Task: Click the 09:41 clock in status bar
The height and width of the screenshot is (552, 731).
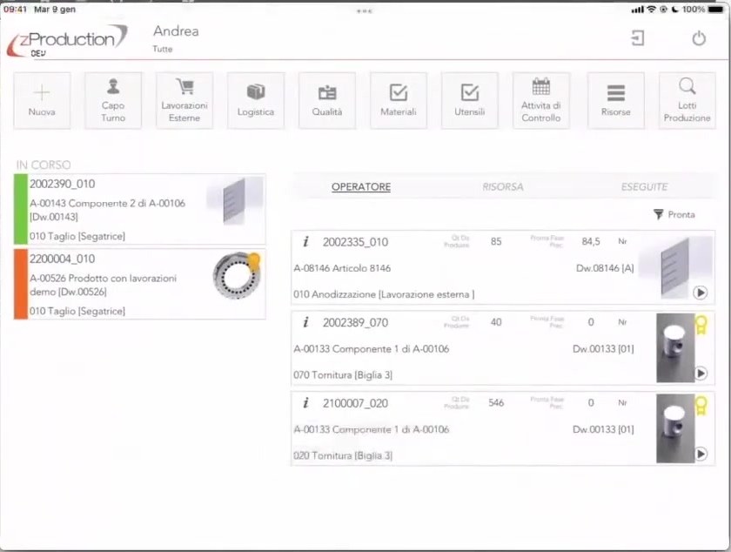Action: point(15,10)
